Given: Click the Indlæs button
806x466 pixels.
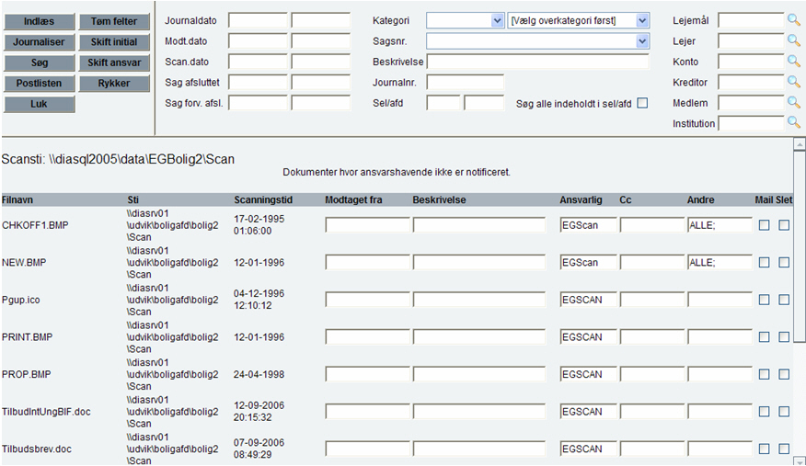Looking at the screenshot, I should click(x=39, y=22).
